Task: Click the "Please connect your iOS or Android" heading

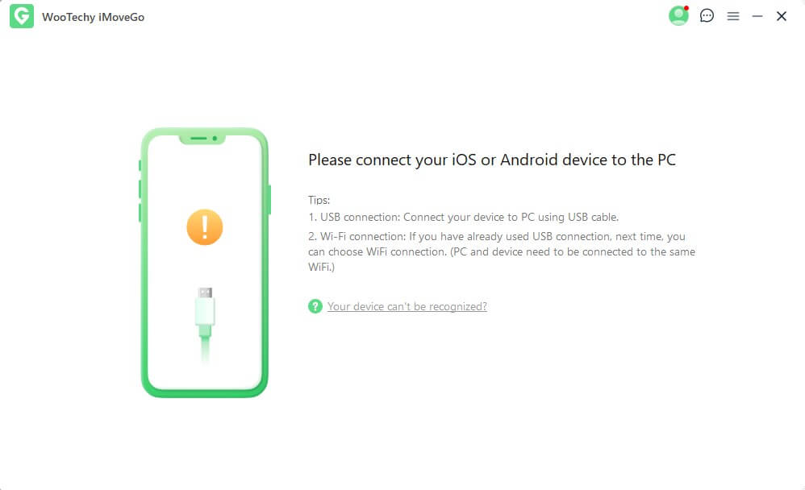Action: [x=492, y=160]
